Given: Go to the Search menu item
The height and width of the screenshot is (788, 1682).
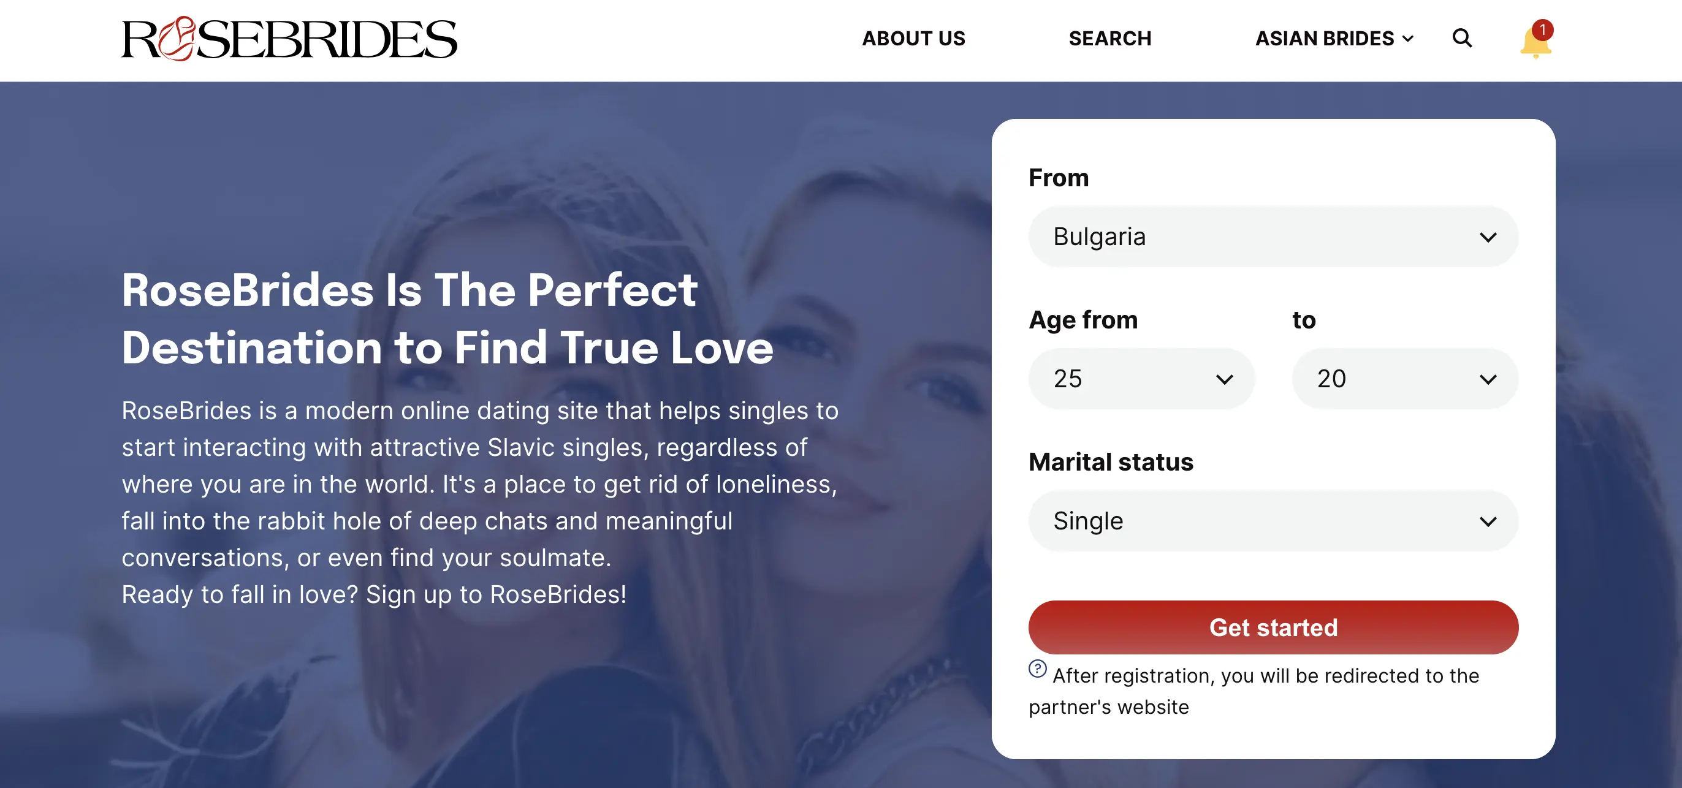Looking at the screenshot, I should click(1109, 39).
